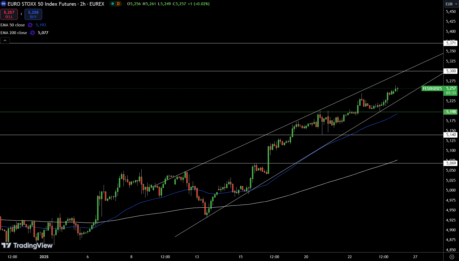
Task: Open chart settings gear icon
Action: click(x=452, y=257)
